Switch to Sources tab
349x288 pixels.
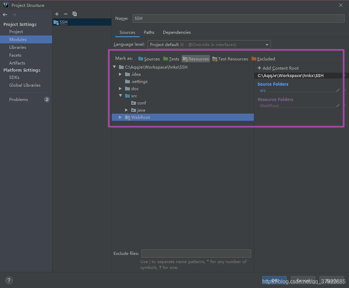[x=127, y=32]
